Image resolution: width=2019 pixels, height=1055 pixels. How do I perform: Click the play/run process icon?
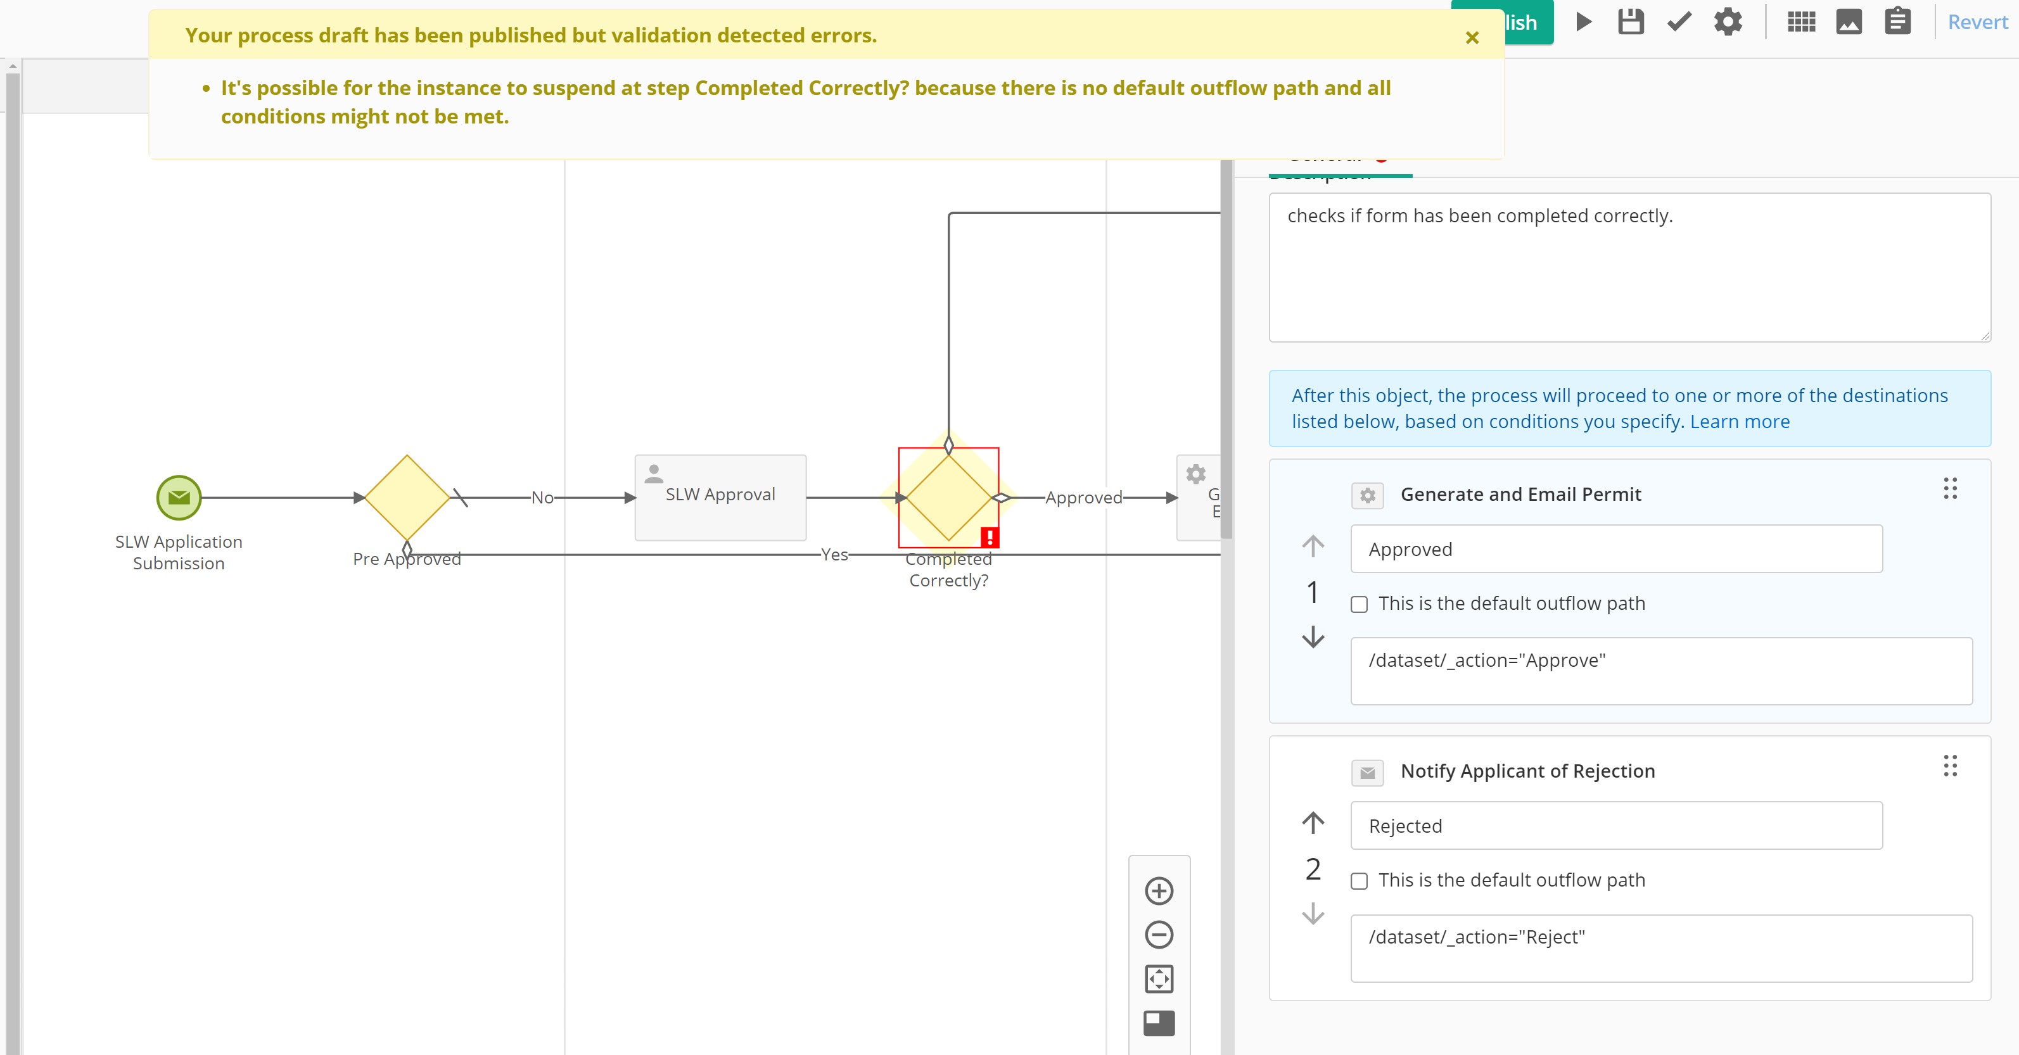1583,22
